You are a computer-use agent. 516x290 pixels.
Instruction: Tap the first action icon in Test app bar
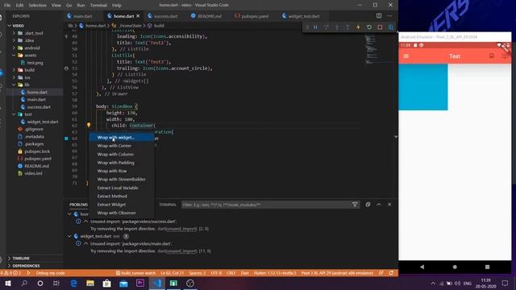(491, 56)
